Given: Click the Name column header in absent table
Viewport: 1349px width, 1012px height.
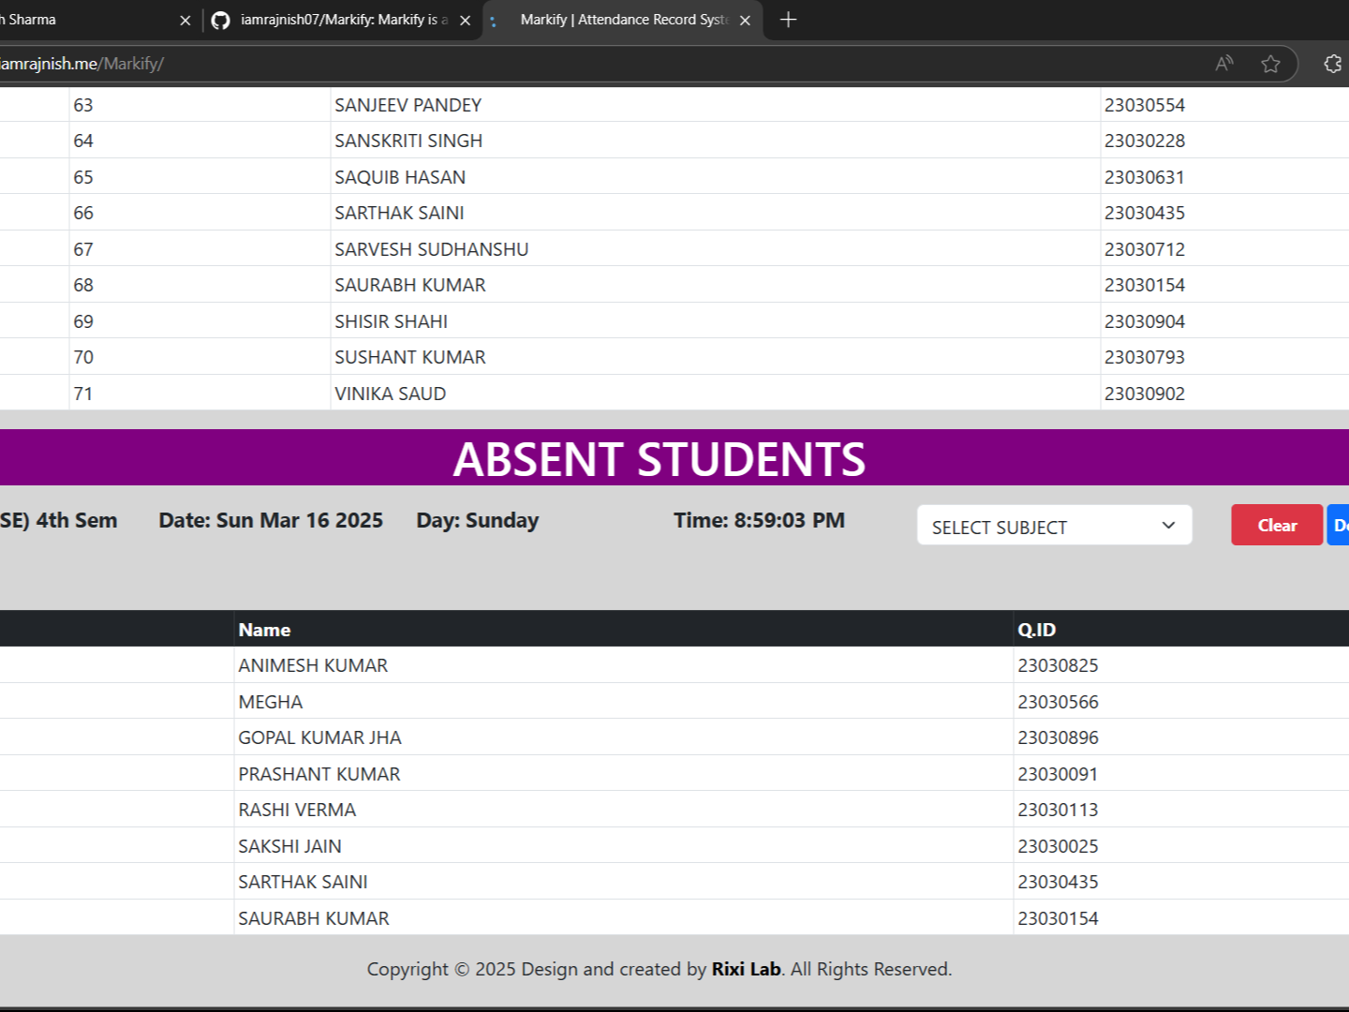Looking at the screenshot, I should pos(264,630).
